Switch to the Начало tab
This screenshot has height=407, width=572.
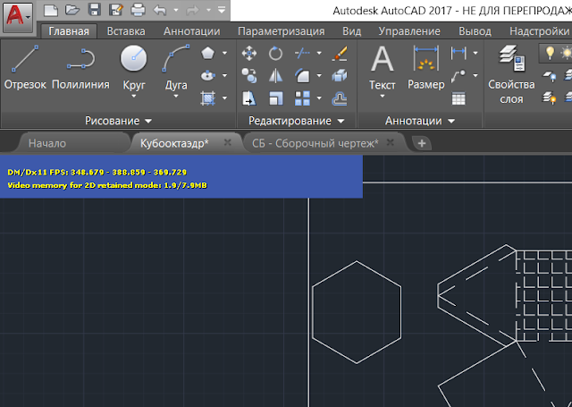tap(47, 143)
